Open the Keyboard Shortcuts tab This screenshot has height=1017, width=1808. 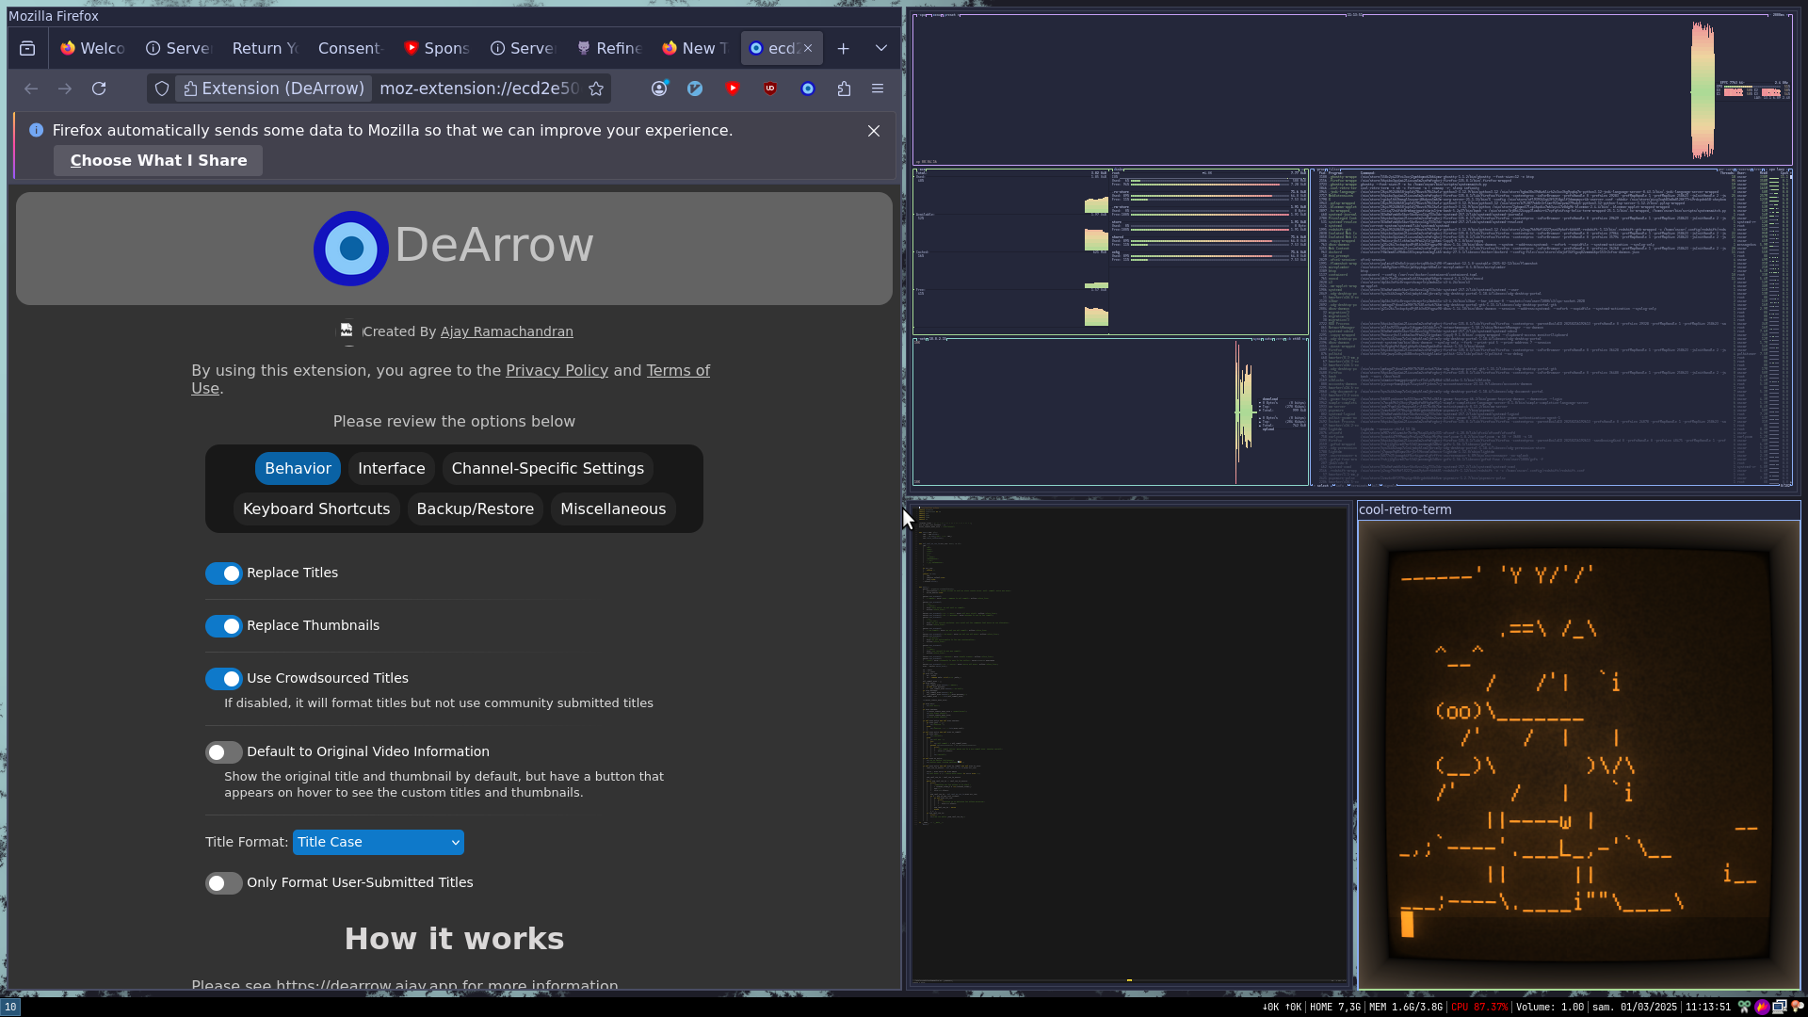[316, 508]
